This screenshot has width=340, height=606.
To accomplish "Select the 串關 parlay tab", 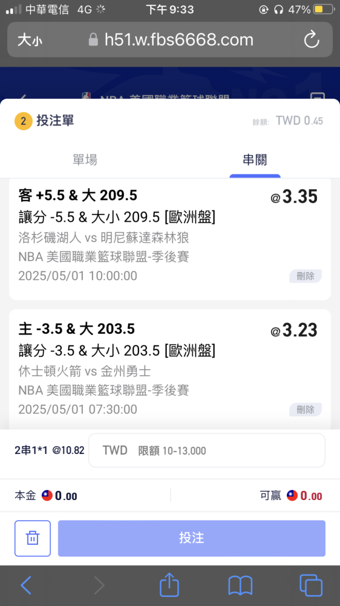I will 255,159.
